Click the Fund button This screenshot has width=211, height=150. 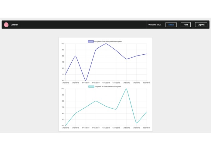coord(185,25)
